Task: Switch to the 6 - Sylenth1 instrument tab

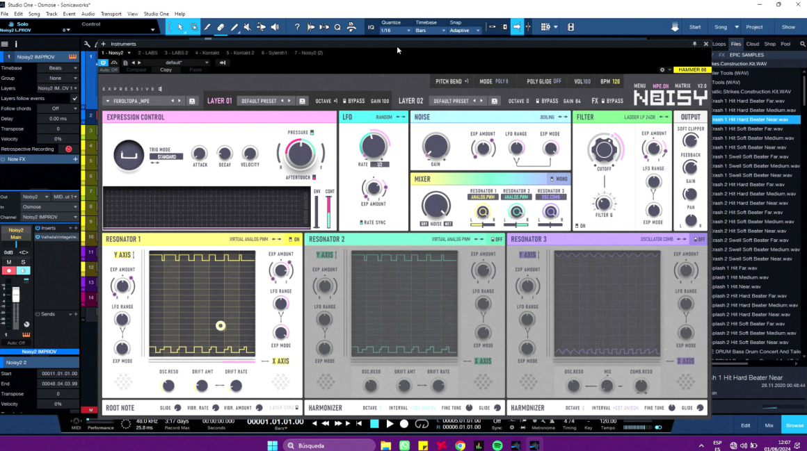Action: coord(273,53)
